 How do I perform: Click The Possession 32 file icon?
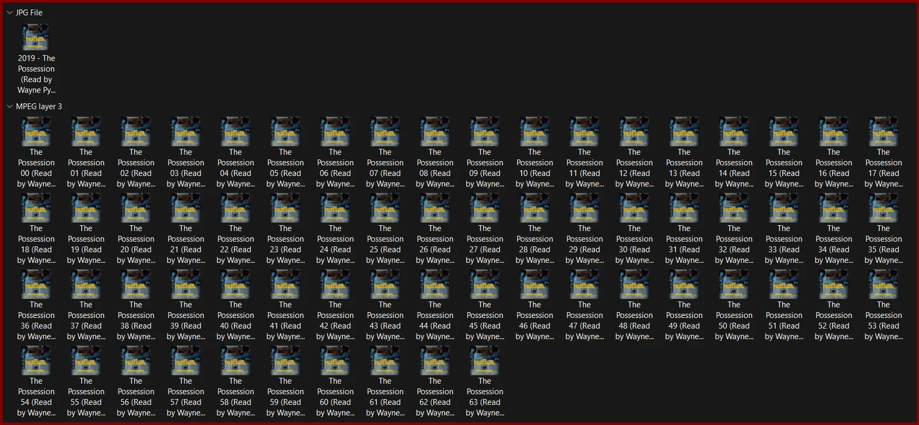(x=734, y=208)
